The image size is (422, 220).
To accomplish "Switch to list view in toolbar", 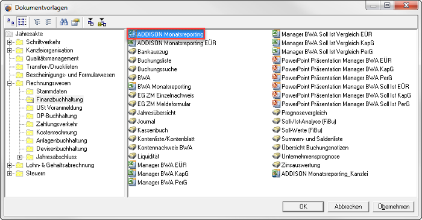I will pos(22,22).
